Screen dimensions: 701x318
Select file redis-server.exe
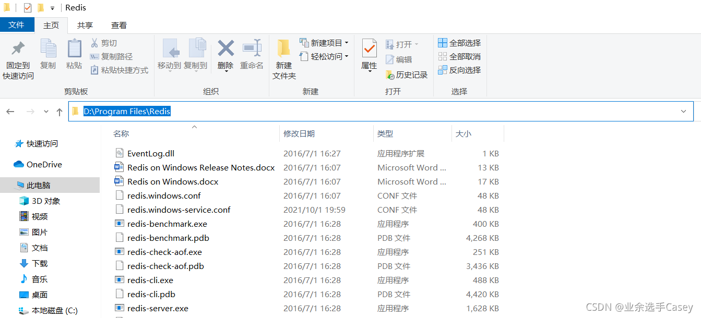pos(158,308)
